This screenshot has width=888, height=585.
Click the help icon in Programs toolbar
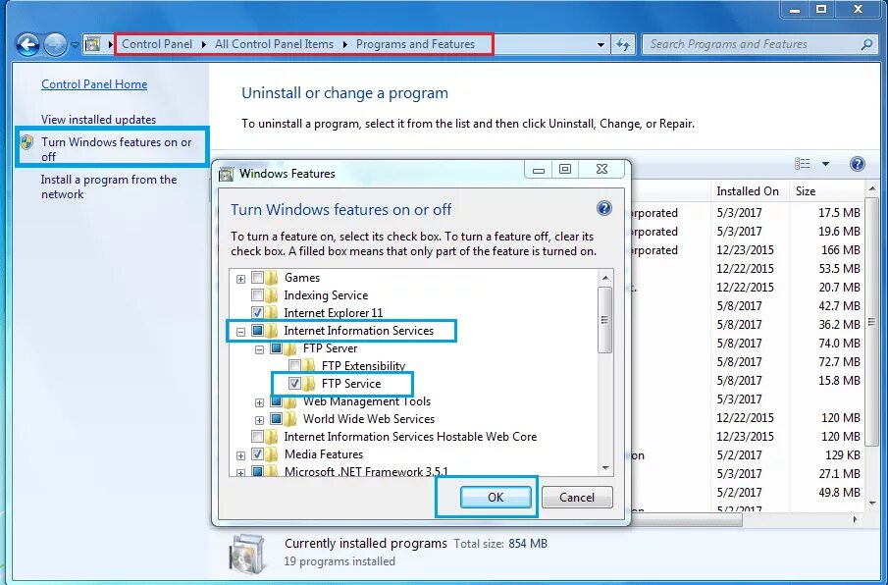click(x=858, y=164)
